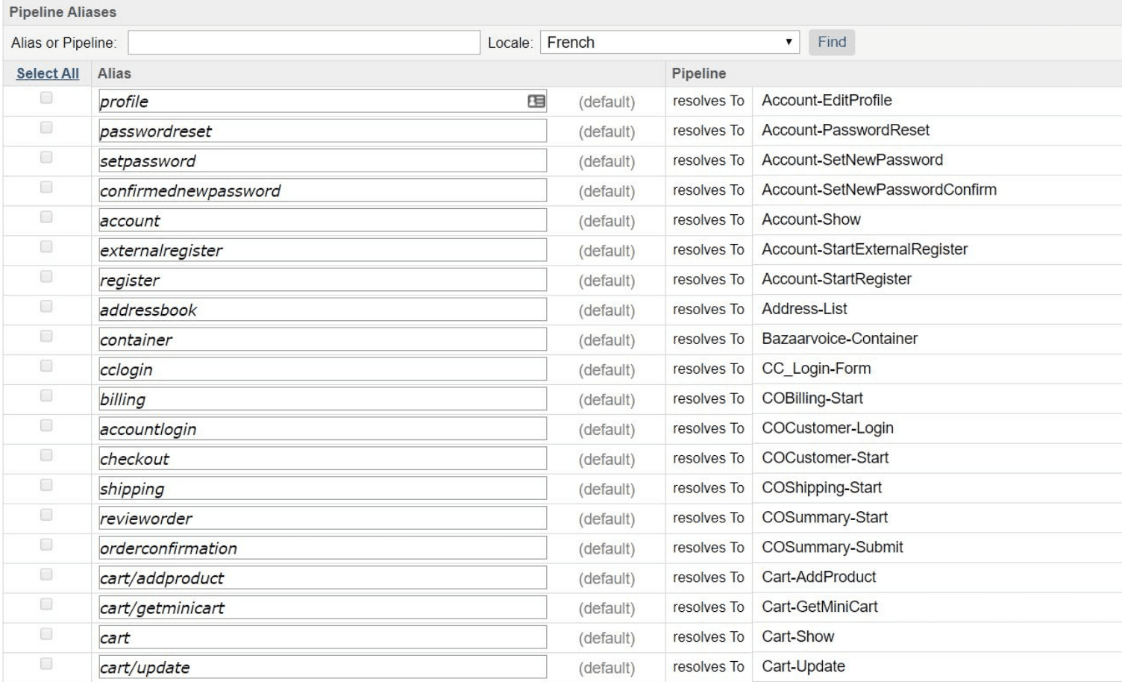Click the Select All link
1122x682 pixels.
(48, 73)
